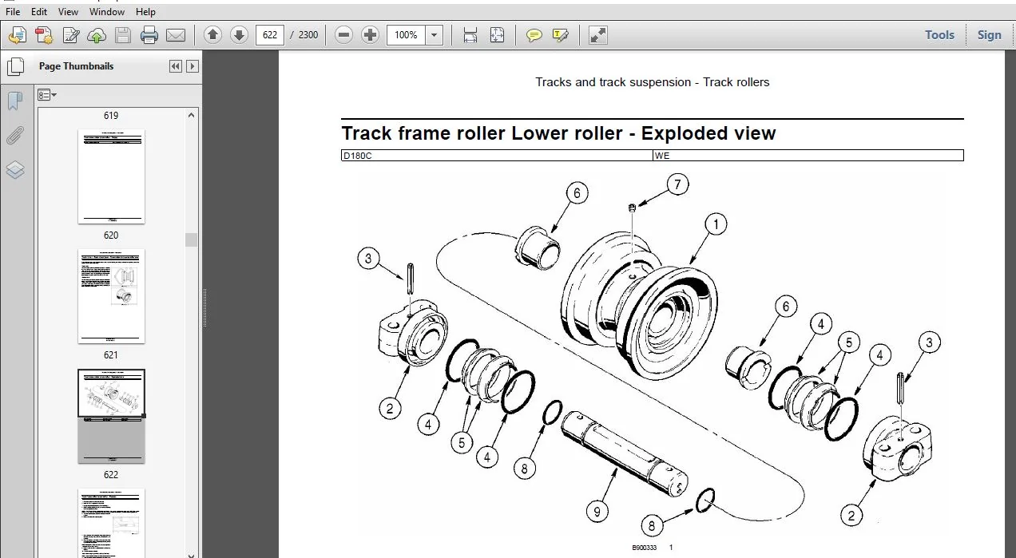Click thumbnail label '619'
This screenshot has width=1016, height=558.
tap(111, 116)
